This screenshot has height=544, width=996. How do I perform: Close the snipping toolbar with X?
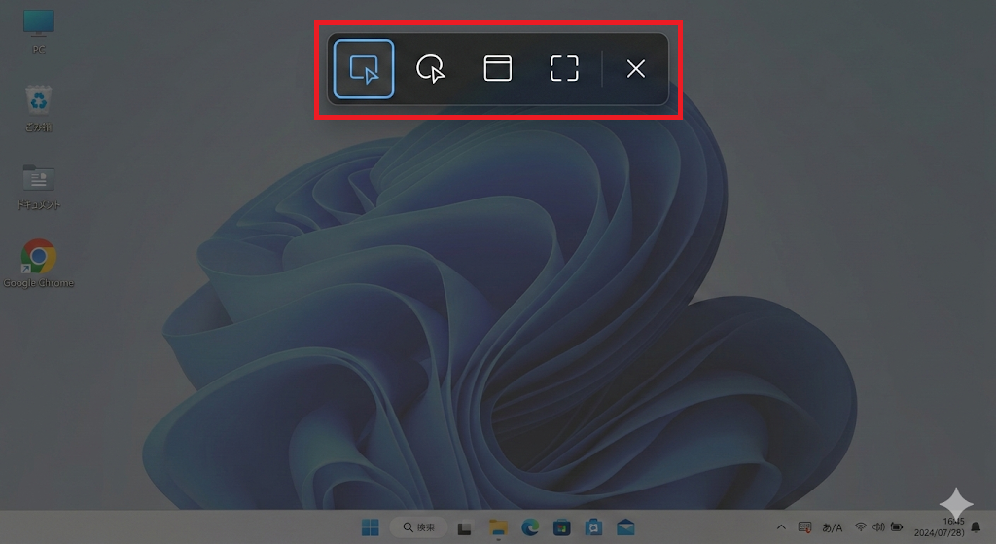click(x=635, y=69)
